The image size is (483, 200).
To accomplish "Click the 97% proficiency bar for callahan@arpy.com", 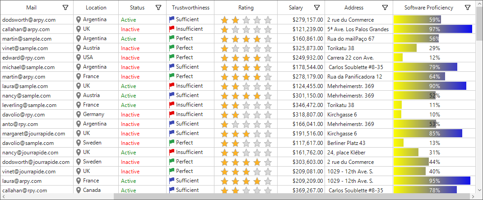I will [x=433, y=29].
